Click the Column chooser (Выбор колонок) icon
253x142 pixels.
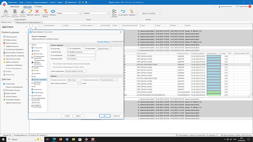[114, 11]
